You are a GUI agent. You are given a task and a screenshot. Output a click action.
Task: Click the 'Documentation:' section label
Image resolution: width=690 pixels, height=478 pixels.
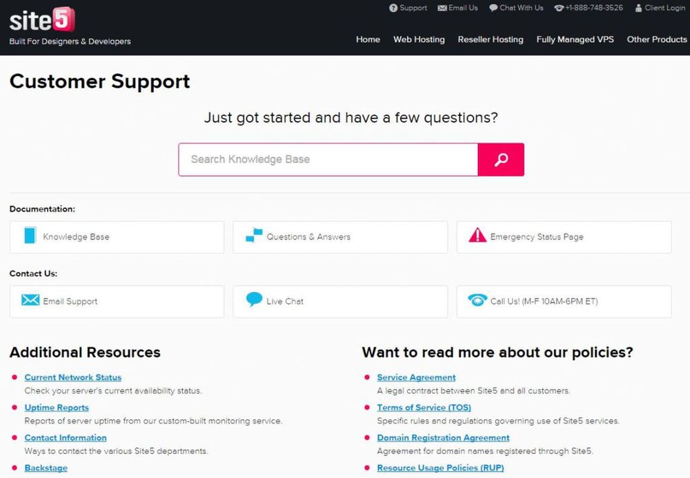pyautogui.click(x=42, y=209)
